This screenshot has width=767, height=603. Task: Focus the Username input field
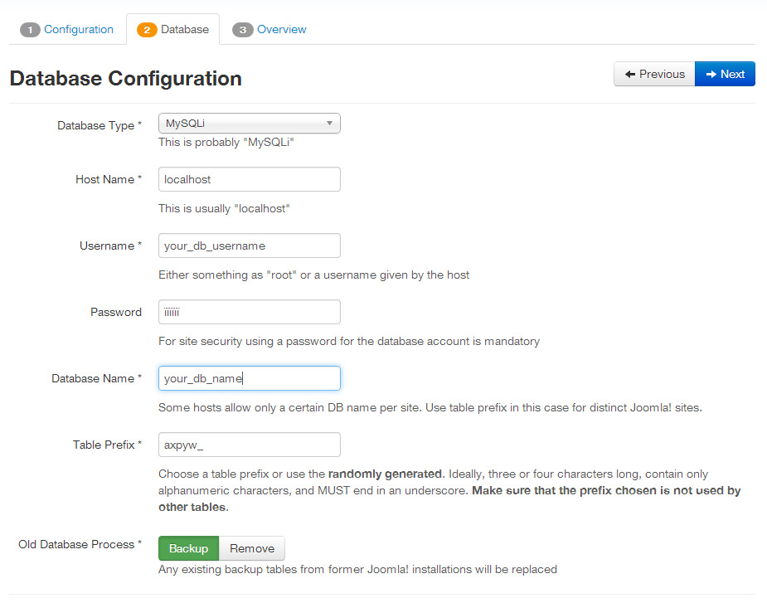[x=250, y=246]
